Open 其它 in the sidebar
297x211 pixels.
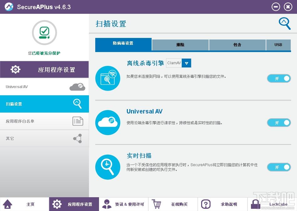pyautogui.click(x=44, y=138)
